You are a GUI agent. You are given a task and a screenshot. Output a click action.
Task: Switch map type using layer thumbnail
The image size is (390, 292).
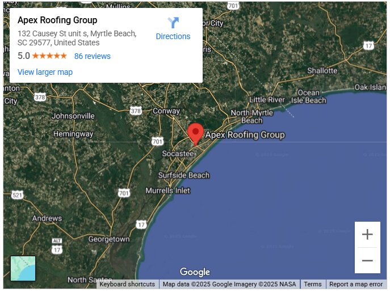[23, 269]
